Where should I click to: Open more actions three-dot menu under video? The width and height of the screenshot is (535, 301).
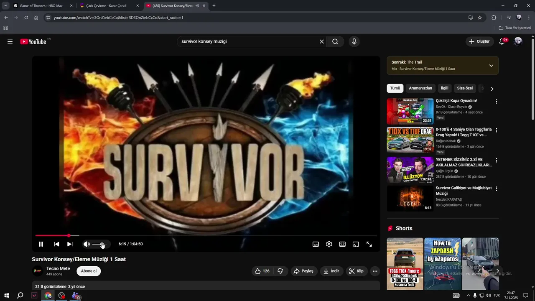(375, 271)
